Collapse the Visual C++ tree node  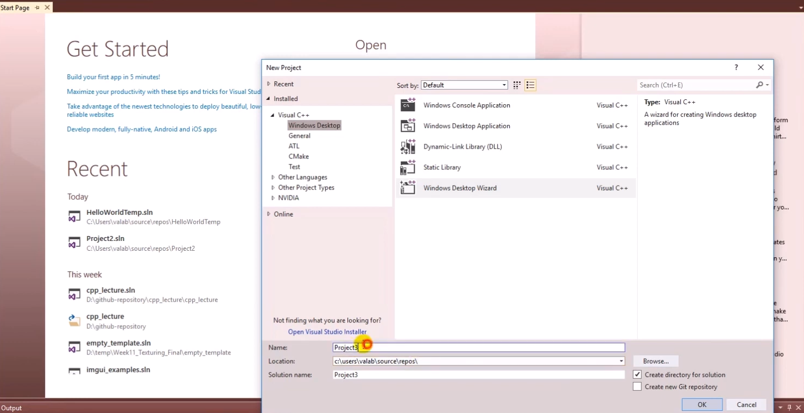(x=273, y=115)
